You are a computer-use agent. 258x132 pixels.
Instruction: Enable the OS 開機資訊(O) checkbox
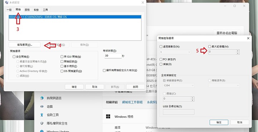[62, 71]
